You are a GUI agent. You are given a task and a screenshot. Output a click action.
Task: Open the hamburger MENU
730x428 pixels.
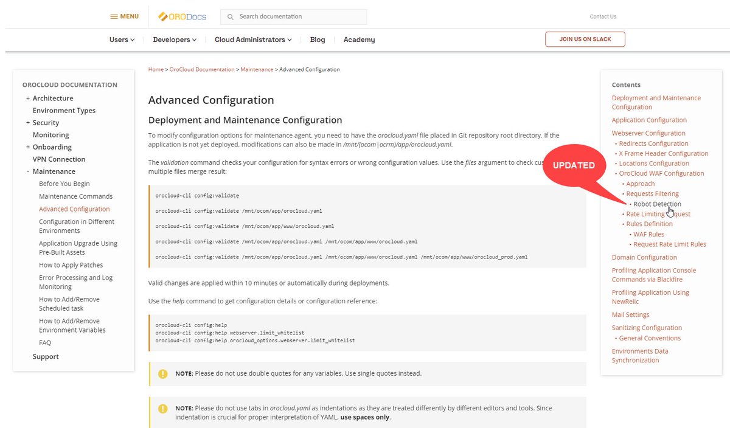point(124,16)
